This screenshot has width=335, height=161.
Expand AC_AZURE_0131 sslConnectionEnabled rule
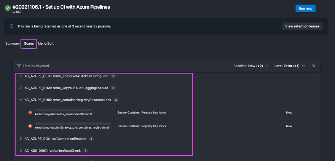click(x=21, y=139)
